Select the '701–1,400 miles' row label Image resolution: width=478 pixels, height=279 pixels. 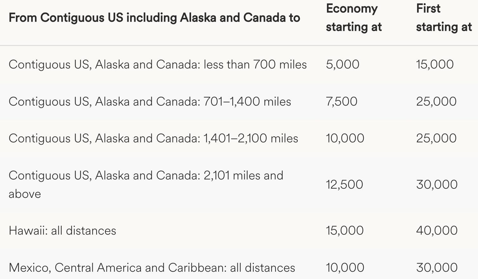tap(150, 102)
